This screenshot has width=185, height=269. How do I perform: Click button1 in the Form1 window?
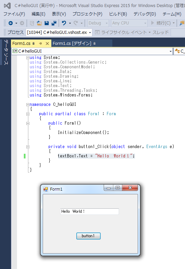88,236
